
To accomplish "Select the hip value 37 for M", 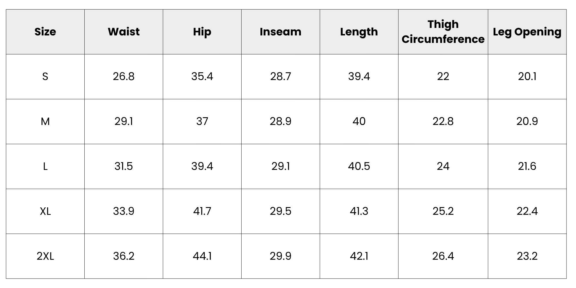I will 202,122.
